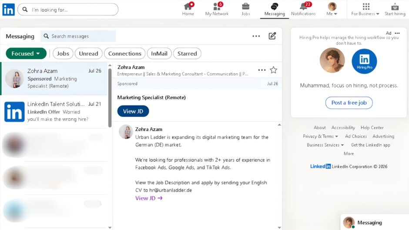
Task: Open messaging options three-dot menu
Action: pyautogui.click(x=256, y=36)
